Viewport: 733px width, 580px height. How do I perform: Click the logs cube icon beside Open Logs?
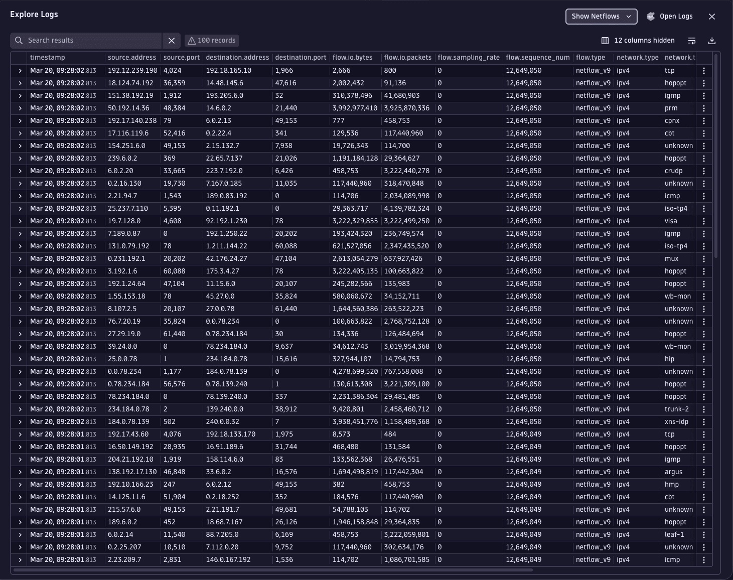click(650, 16)
